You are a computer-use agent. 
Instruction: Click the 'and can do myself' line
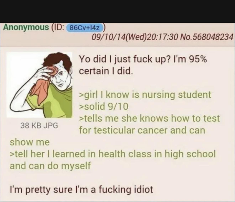coord(50,166)
